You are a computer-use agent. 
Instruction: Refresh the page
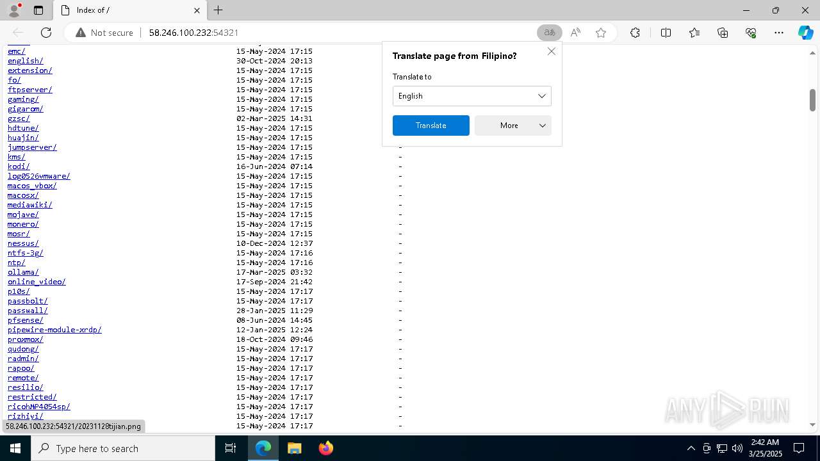(46, 33)
